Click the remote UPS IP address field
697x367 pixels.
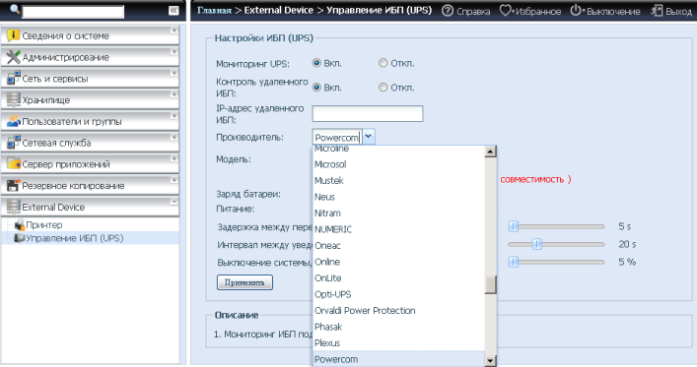(368, 113)
